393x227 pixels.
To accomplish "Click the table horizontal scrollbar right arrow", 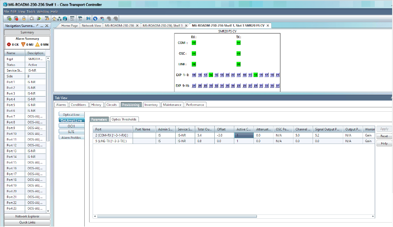I will [x=373, y=216].
